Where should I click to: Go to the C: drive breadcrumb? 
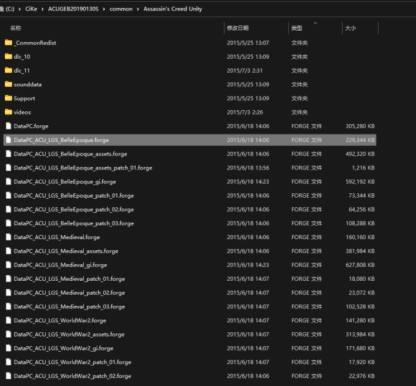coord(7,9)
